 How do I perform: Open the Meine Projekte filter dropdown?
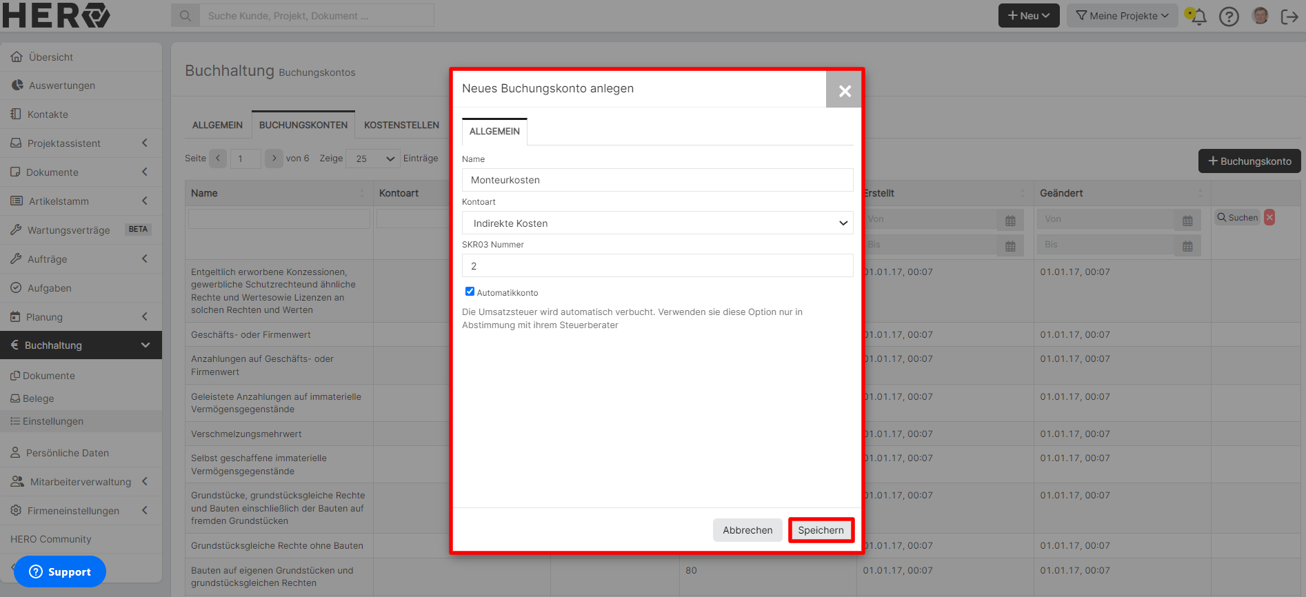pyautogui.click(x=1123, y=16)
